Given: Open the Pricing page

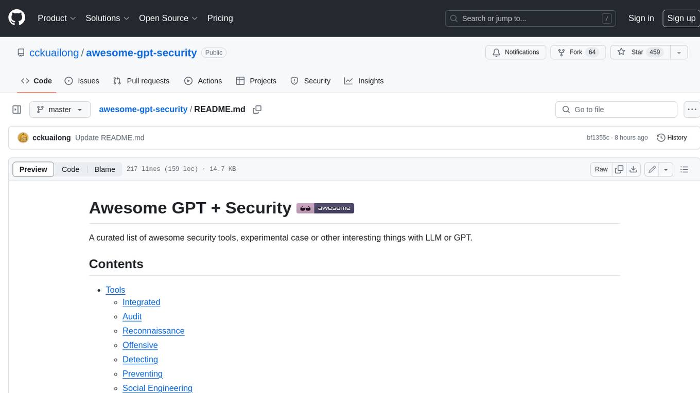Looking at the screenshot, I should (x=220, y=18).
